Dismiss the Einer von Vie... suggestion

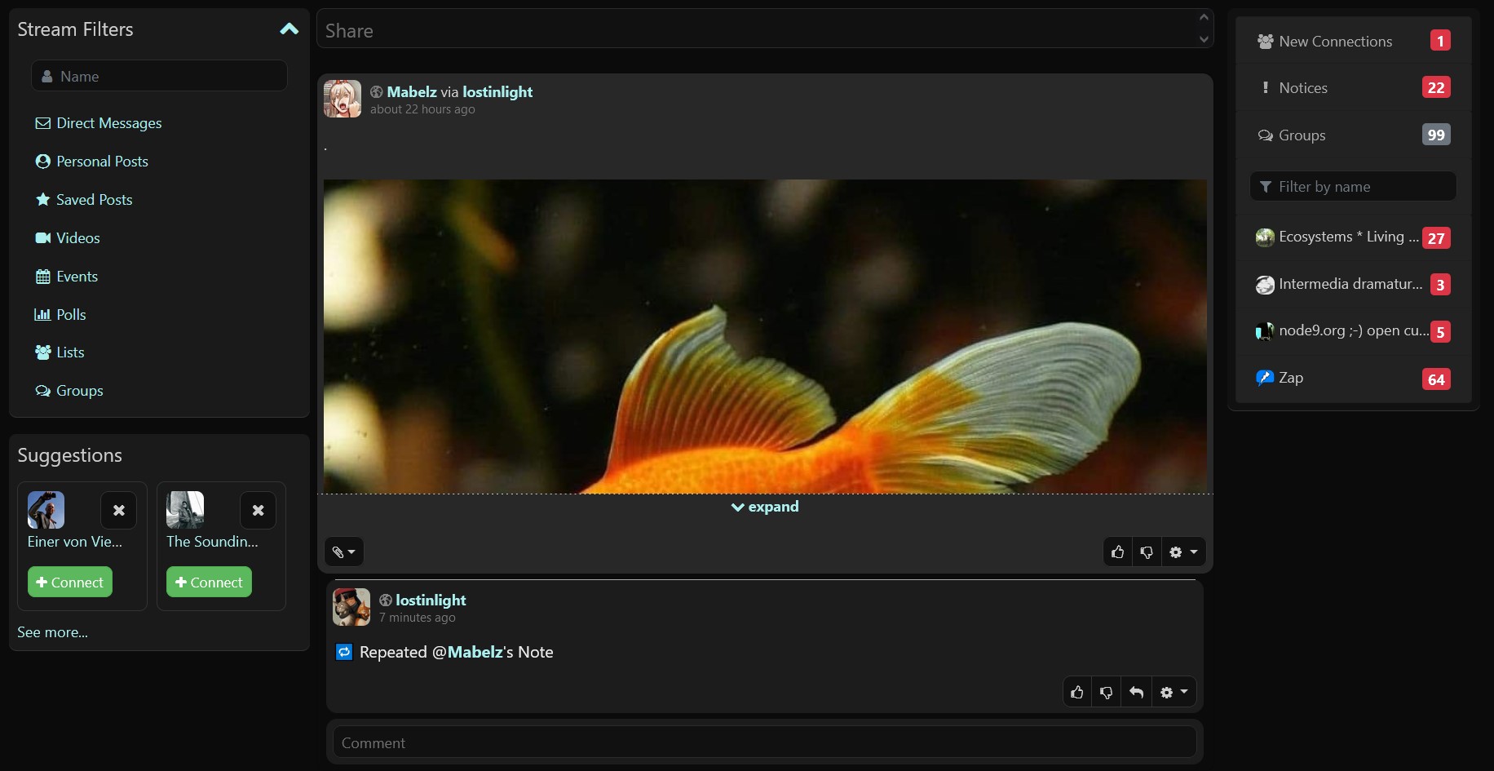[x=119, y=511]
